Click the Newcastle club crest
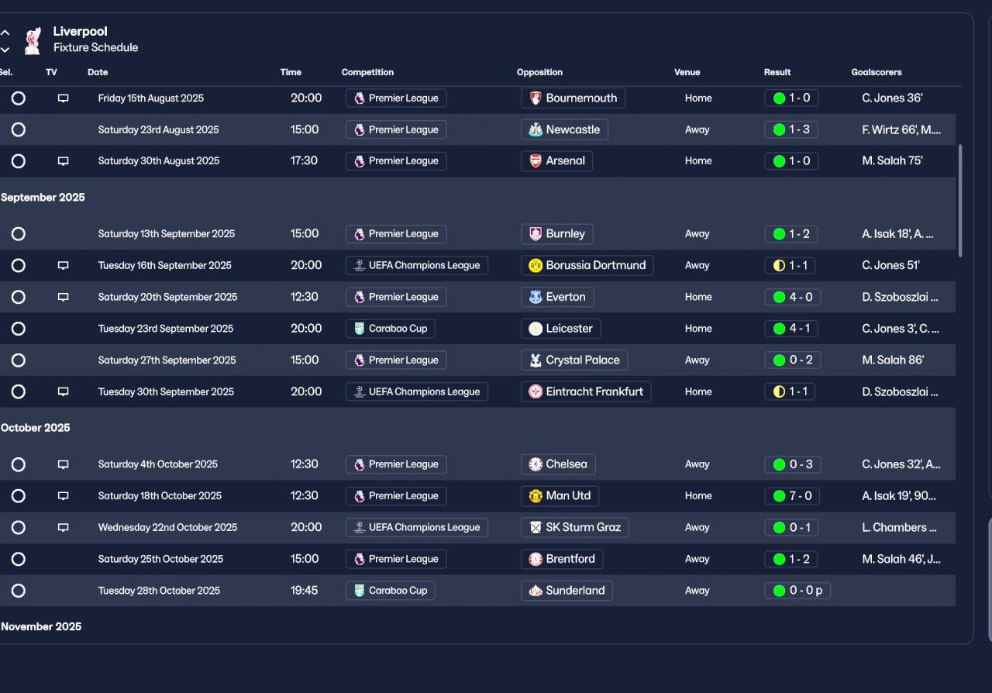 coord(535,130)
